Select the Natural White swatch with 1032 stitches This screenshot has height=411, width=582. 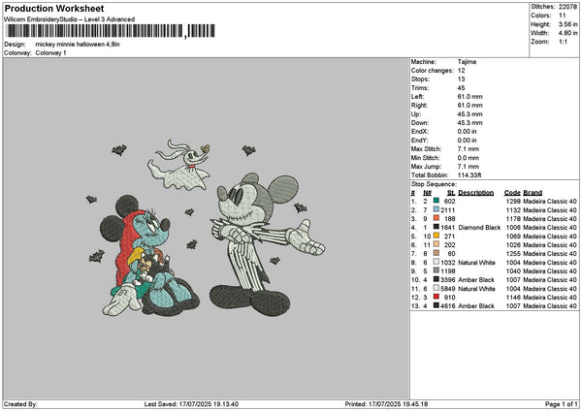click(x=436, y=262)
